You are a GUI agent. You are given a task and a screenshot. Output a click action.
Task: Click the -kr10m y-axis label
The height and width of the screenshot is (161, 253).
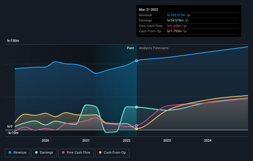(13, 133)
